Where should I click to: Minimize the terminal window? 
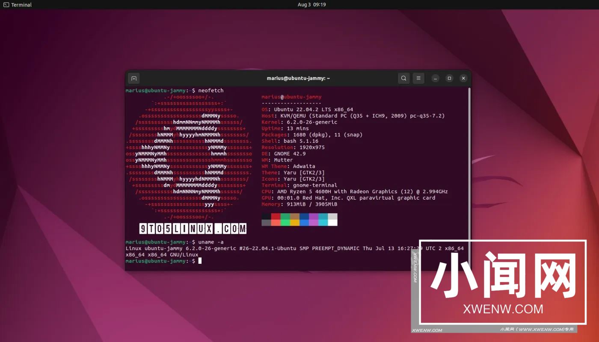[x=435, y=78]
